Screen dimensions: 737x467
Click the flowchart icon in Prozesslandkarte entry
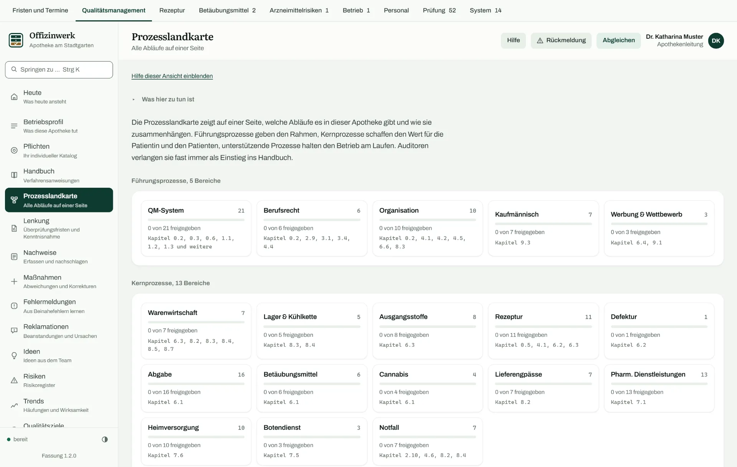point(14,200)
